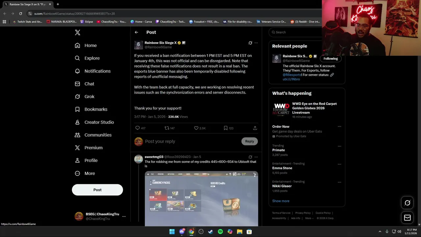Open File Explorer from taskbar
The image size is (421, 237).
[239, 232]
